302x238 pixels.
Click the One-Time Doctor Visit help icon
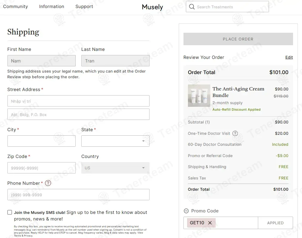[235, 133]
